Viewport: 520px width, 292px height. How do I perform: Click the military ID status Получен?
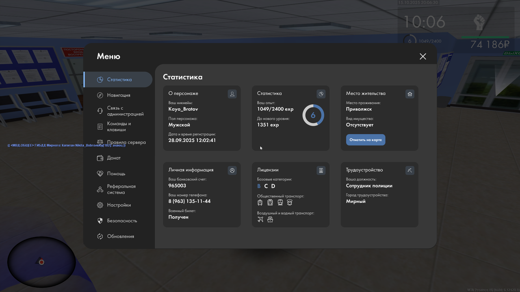[178, 217]
